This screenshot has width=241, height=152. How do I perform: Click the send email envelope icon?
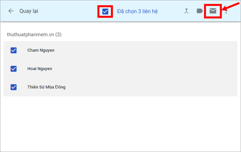pos(213,11)
